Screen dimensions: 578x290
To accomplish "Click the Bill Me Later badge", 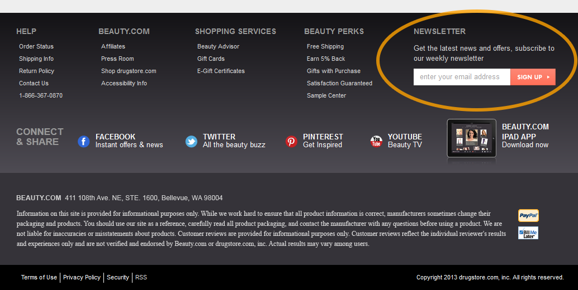I will pyautogui.click(x=528, y=233).
